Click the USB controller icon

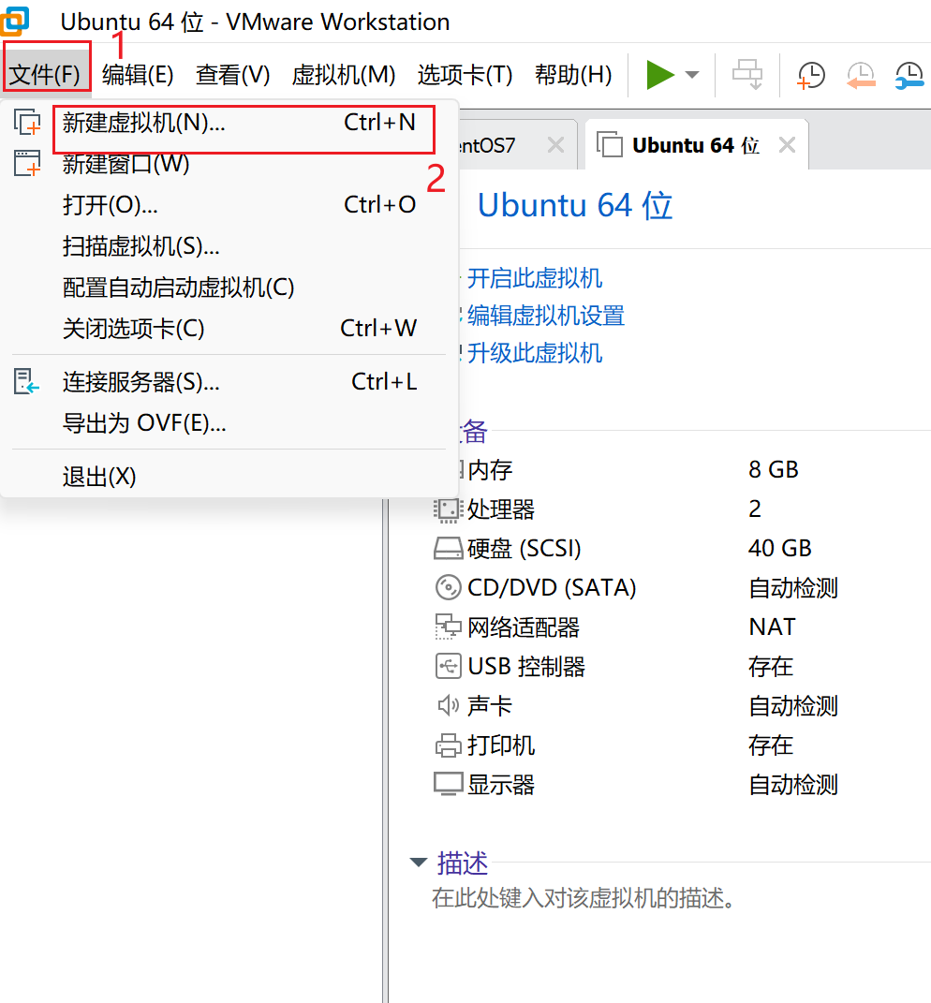(x=448, y=666)
